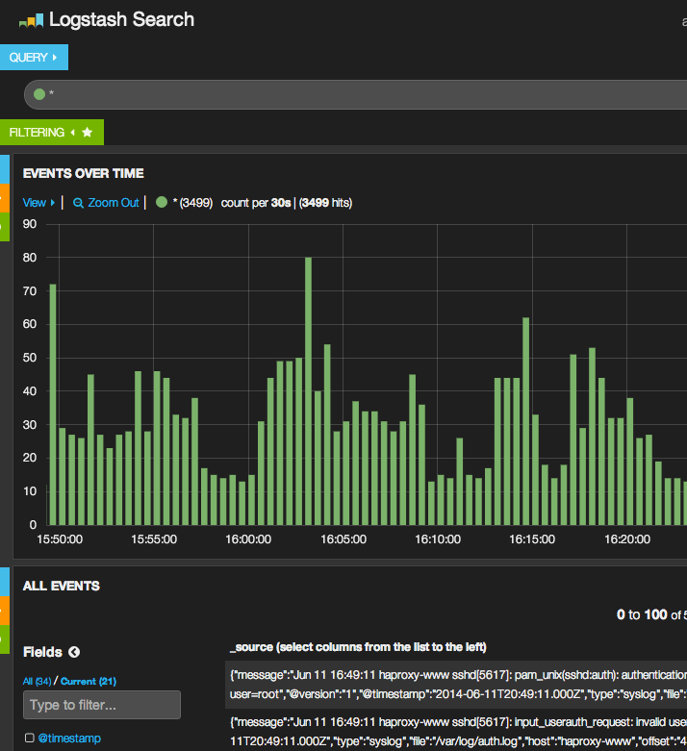Expand the QUERY panel tab
Screen dimensions: 687x751
tap(34, 58)
